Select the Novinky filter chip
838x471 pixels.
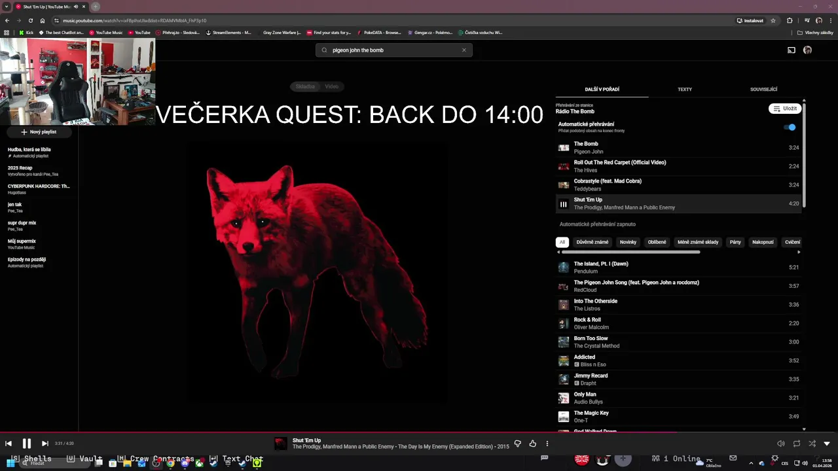[x=628, y=242]
